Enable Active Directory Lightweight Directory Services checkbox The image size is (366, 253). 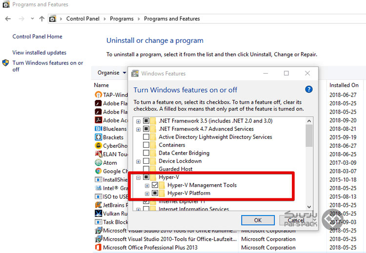click(x=146, y=137)
